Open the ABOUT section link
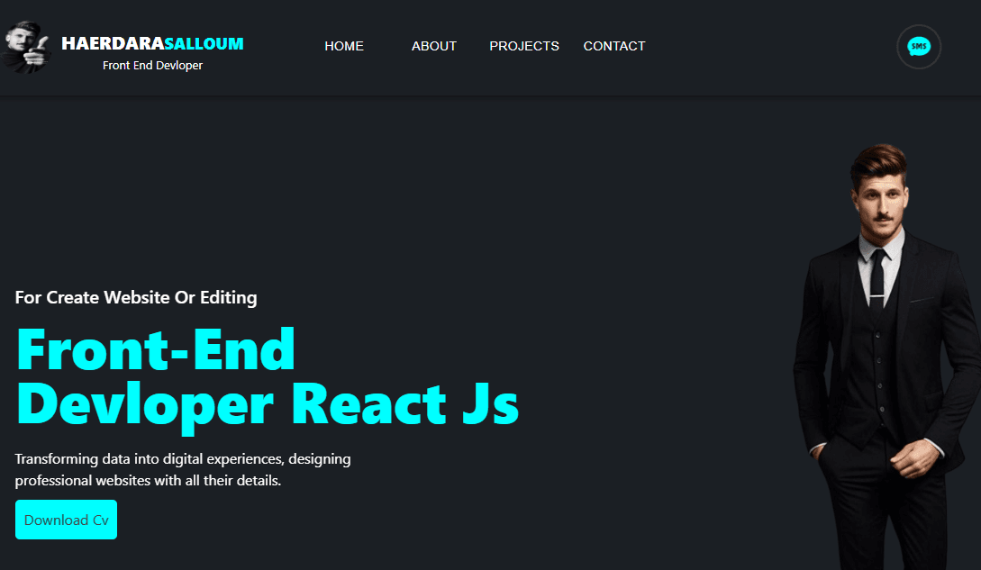Viewport: 981px width, 570px height. click(x=434, y=46)
